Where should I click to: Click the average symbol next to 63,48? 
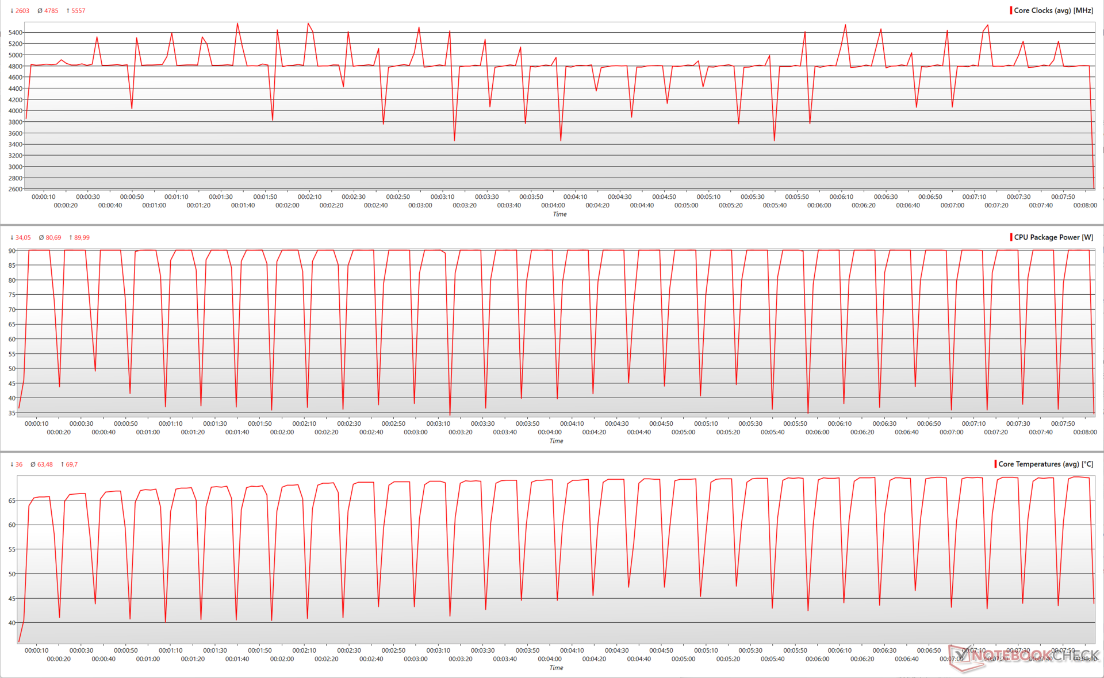point(33,465)
